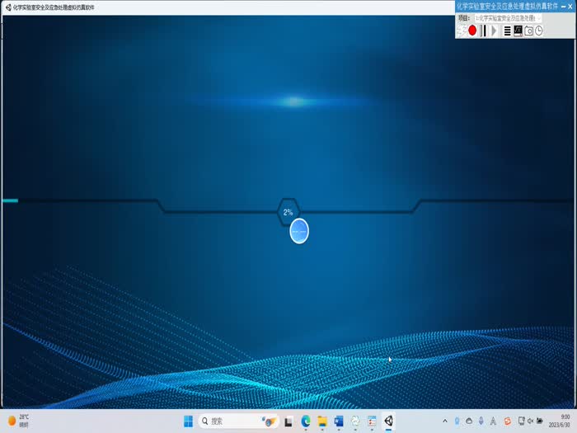Select the Unity app icon on taskbar

(388, 421)
